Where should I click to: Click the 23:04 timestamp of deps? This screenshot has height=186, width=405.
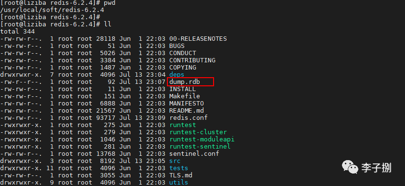tap(156, 75)
